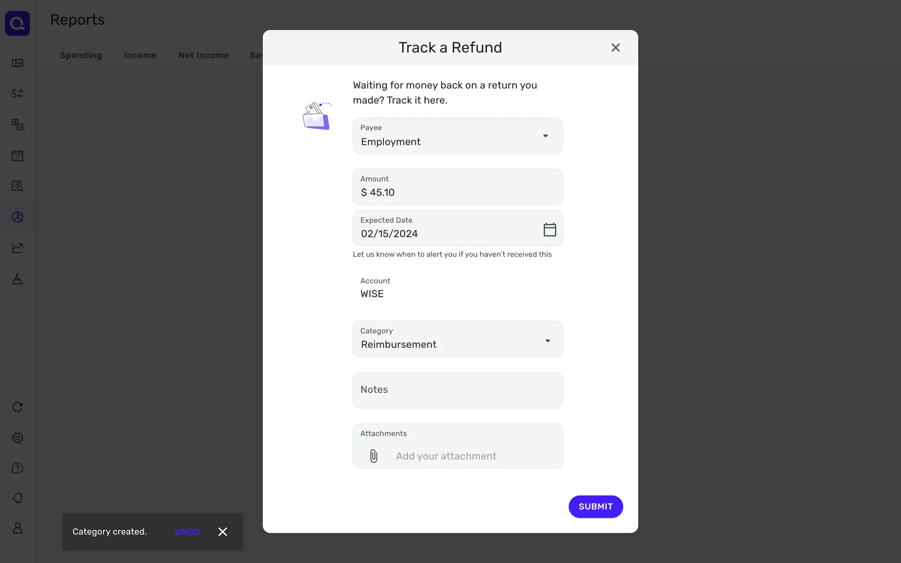Switch to the Net Income tab
The height and width of the screenshot is (563, 901).
[x=204, y=55]
